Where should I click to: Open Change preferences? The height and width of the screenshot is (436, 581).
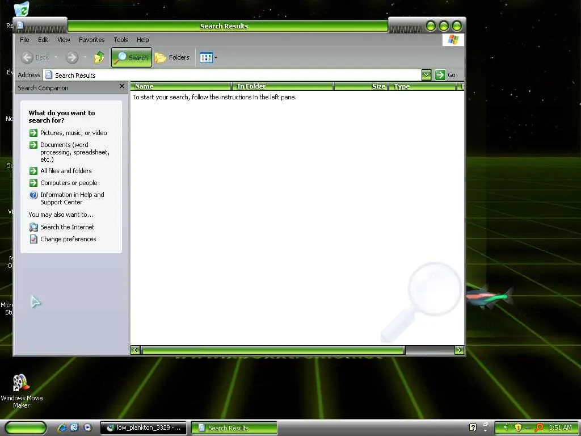coord(68,239)
